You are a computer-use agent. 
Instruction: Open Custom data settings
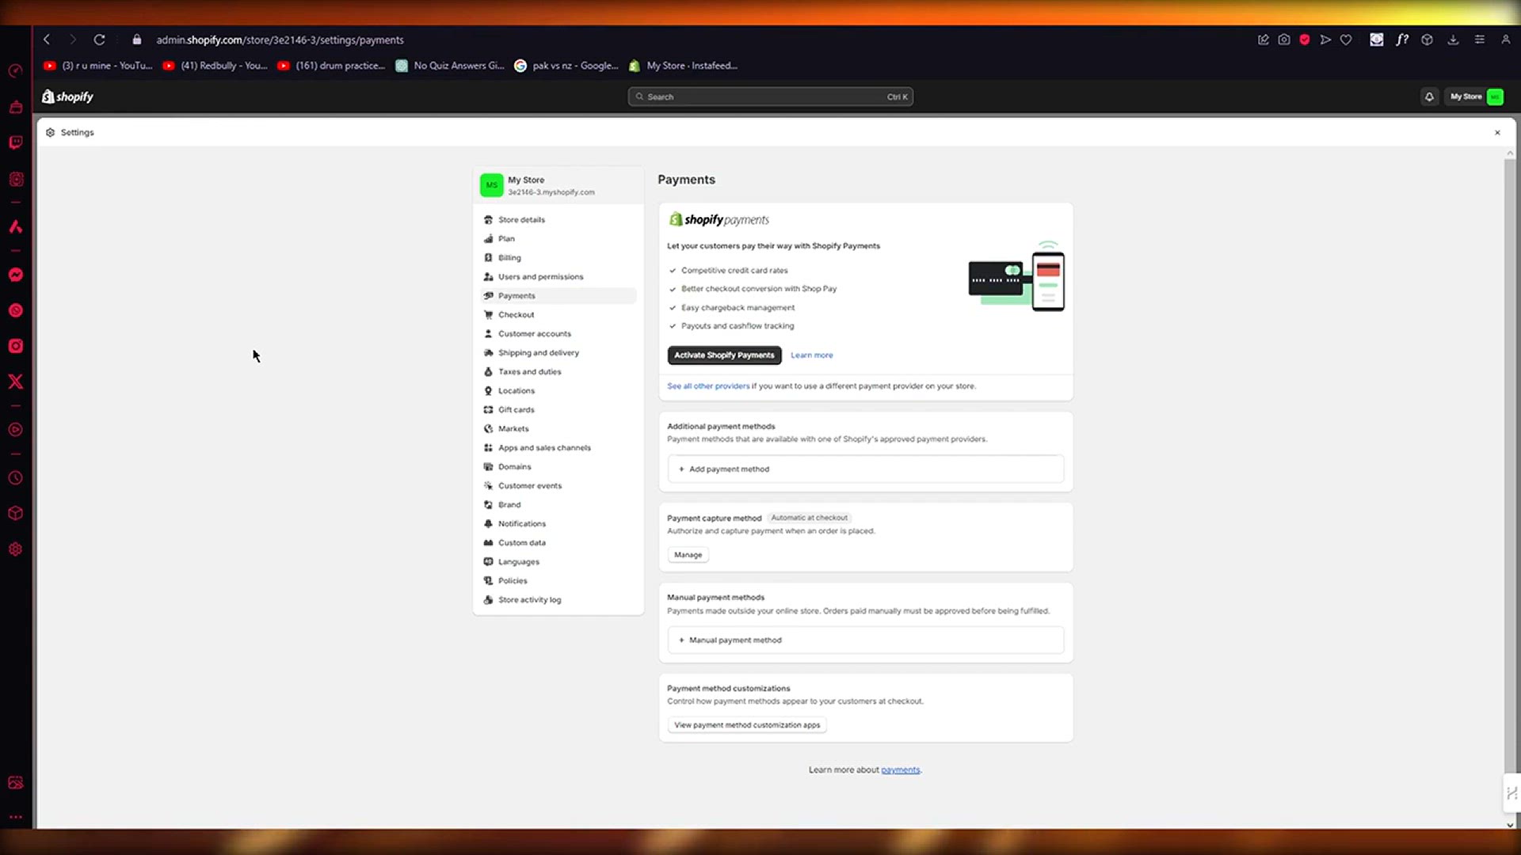point(558,543)
